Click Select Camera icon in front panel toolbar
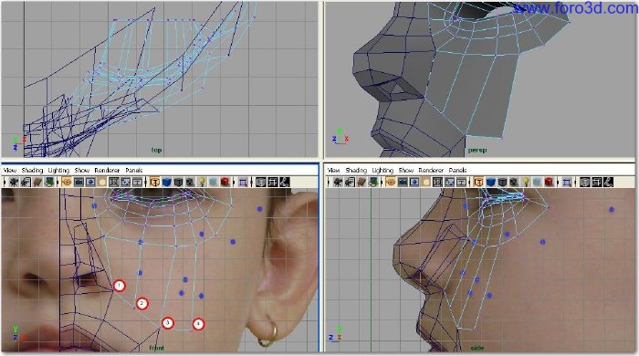This screenshot has width=639, height=356. pyautogui.click(x=14, y=182)
